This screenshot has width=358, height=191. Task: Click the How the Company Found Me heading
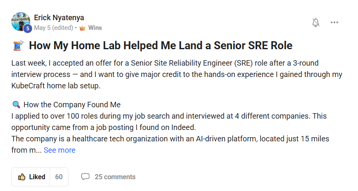click(x=72, y=105)
